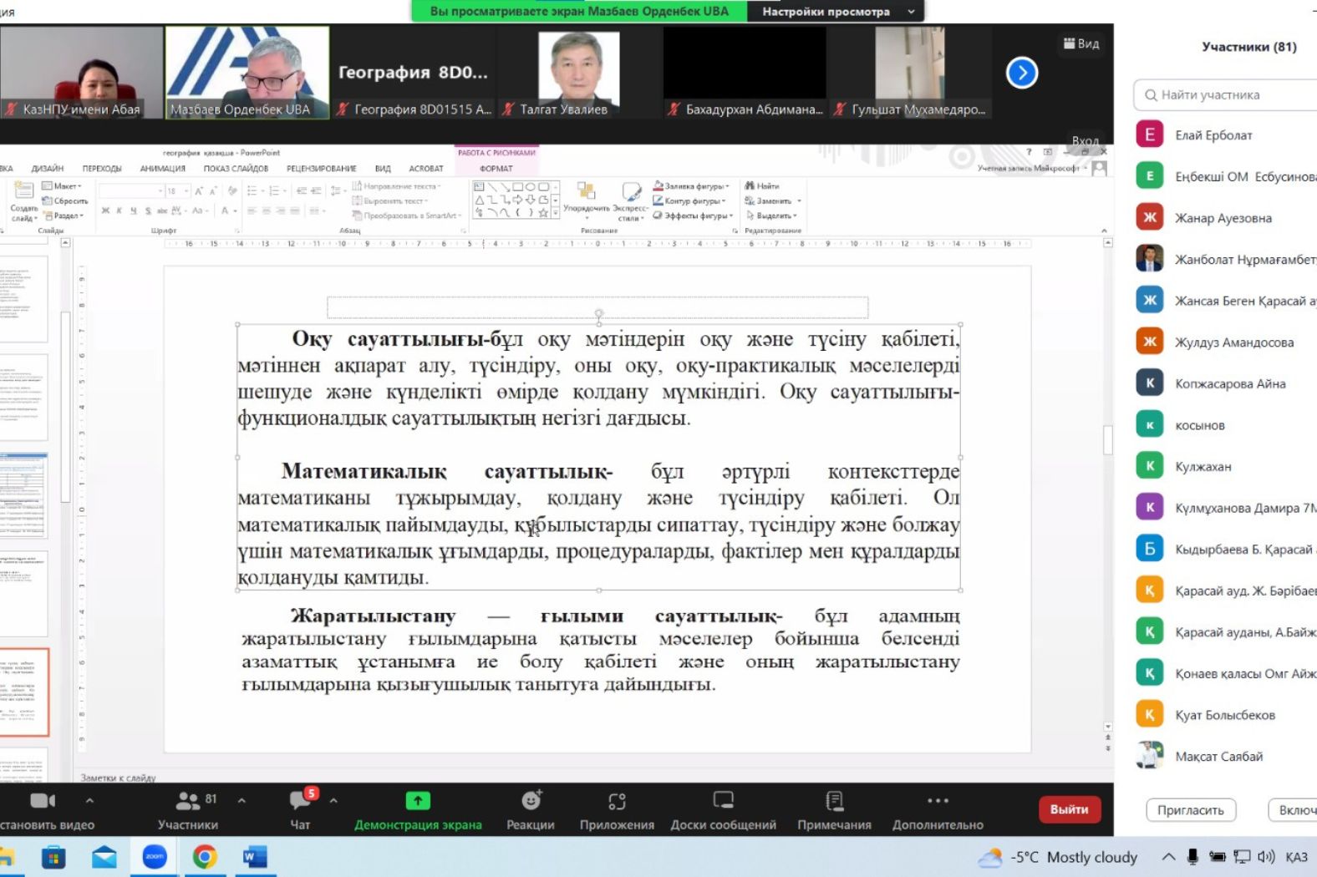
Task: Expand video options chevron beside camera
Action: coord(89,800)
